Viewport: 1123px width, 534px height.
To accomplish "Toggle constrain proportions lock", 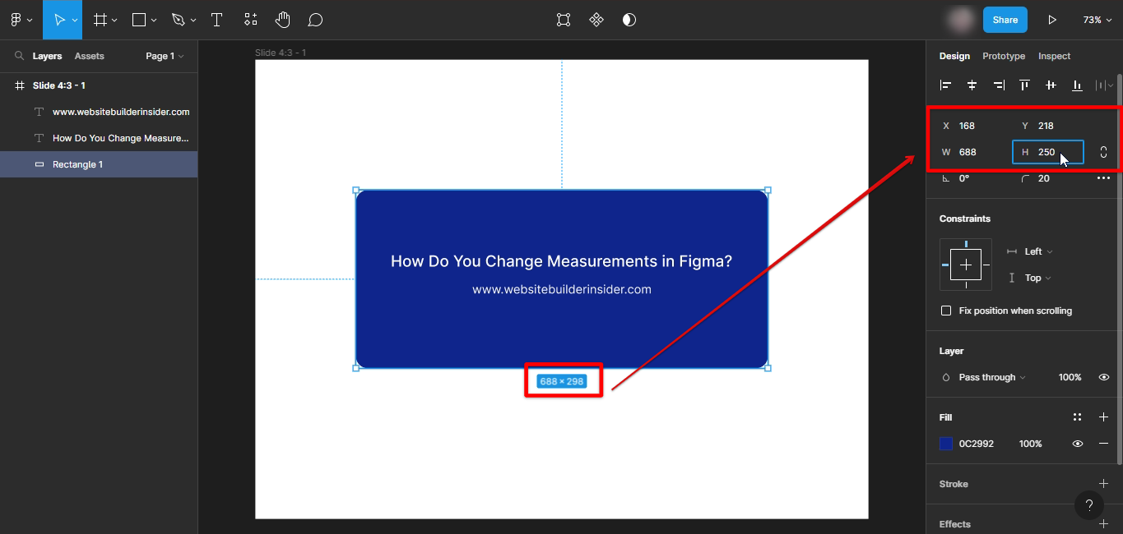I will (x=1103, y=152).
